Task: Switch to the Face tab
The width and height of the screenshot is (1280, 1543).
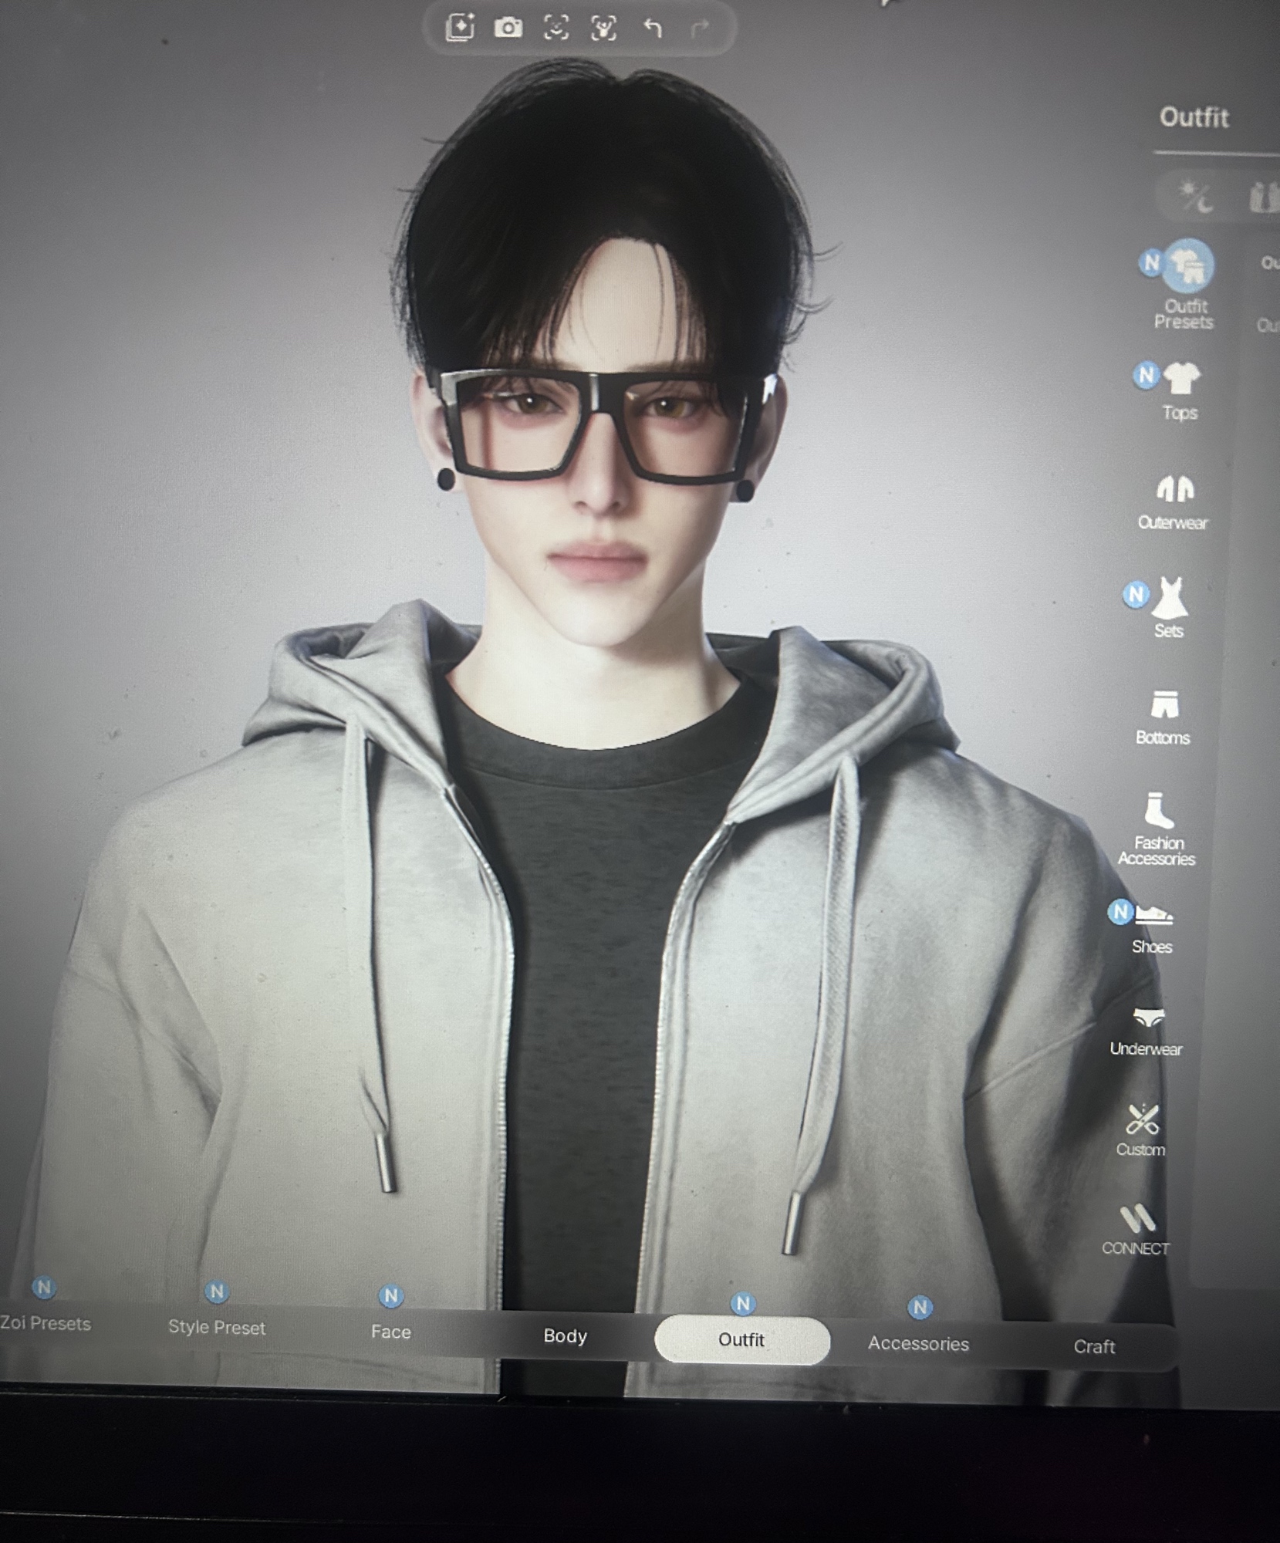Action: [390, 1332]
